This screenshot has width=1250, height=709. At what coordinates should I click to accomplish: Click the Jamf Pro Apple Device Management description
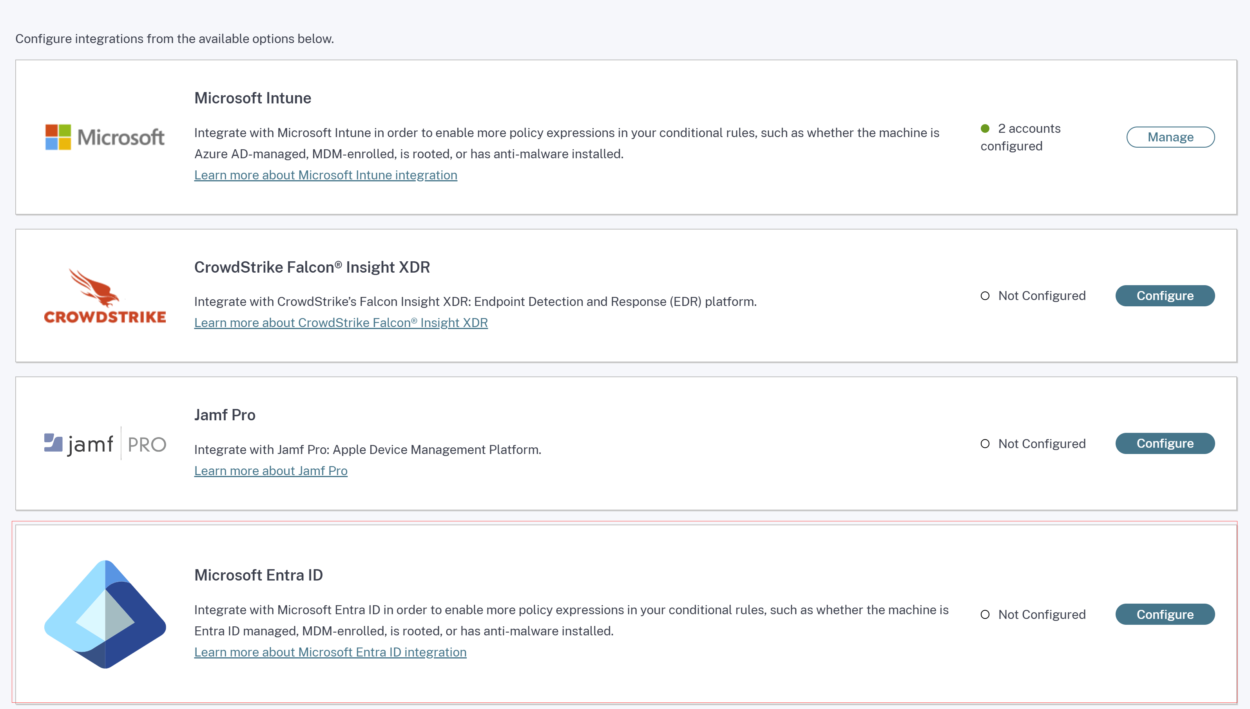pyautogui.click(x=368, y=449)
